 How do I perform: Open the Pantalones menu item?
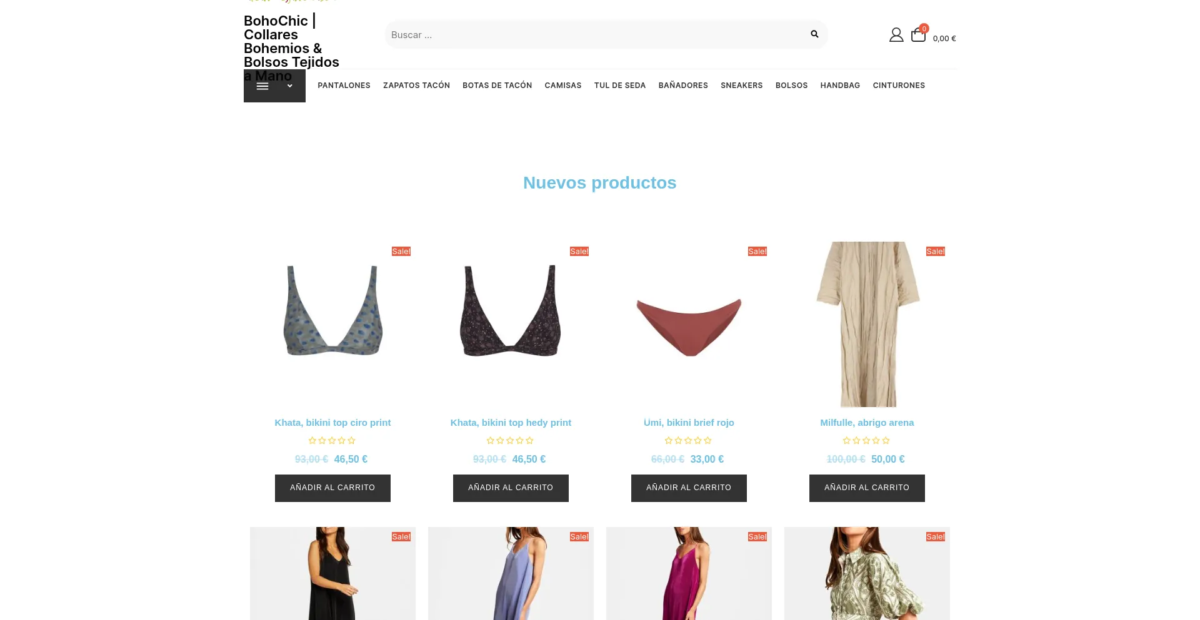click(344, 86)
